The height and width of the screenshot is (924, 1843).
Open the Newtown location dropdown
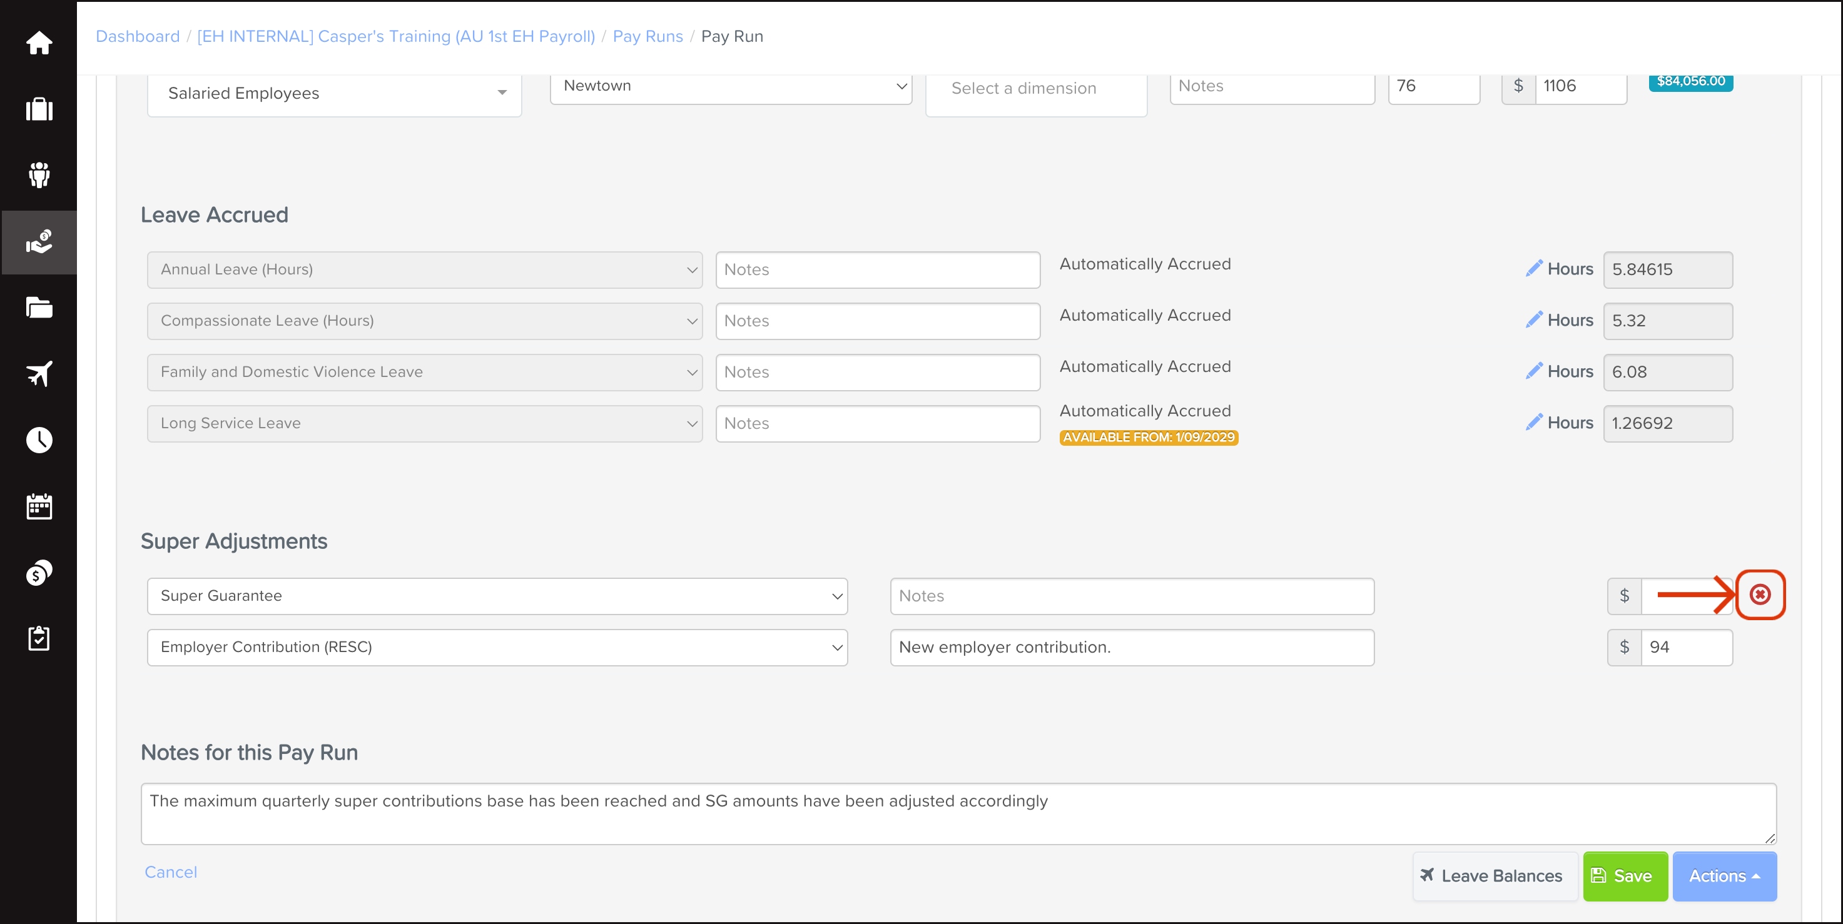point(731,86)
